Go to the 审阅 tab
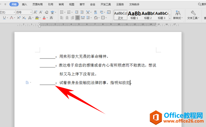This screenshot has height=127, width=206. click(61, 4)
